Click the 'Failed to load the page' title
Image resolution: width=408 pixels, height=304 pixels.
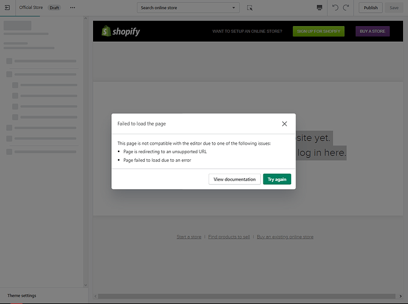[x=142, y=123]
